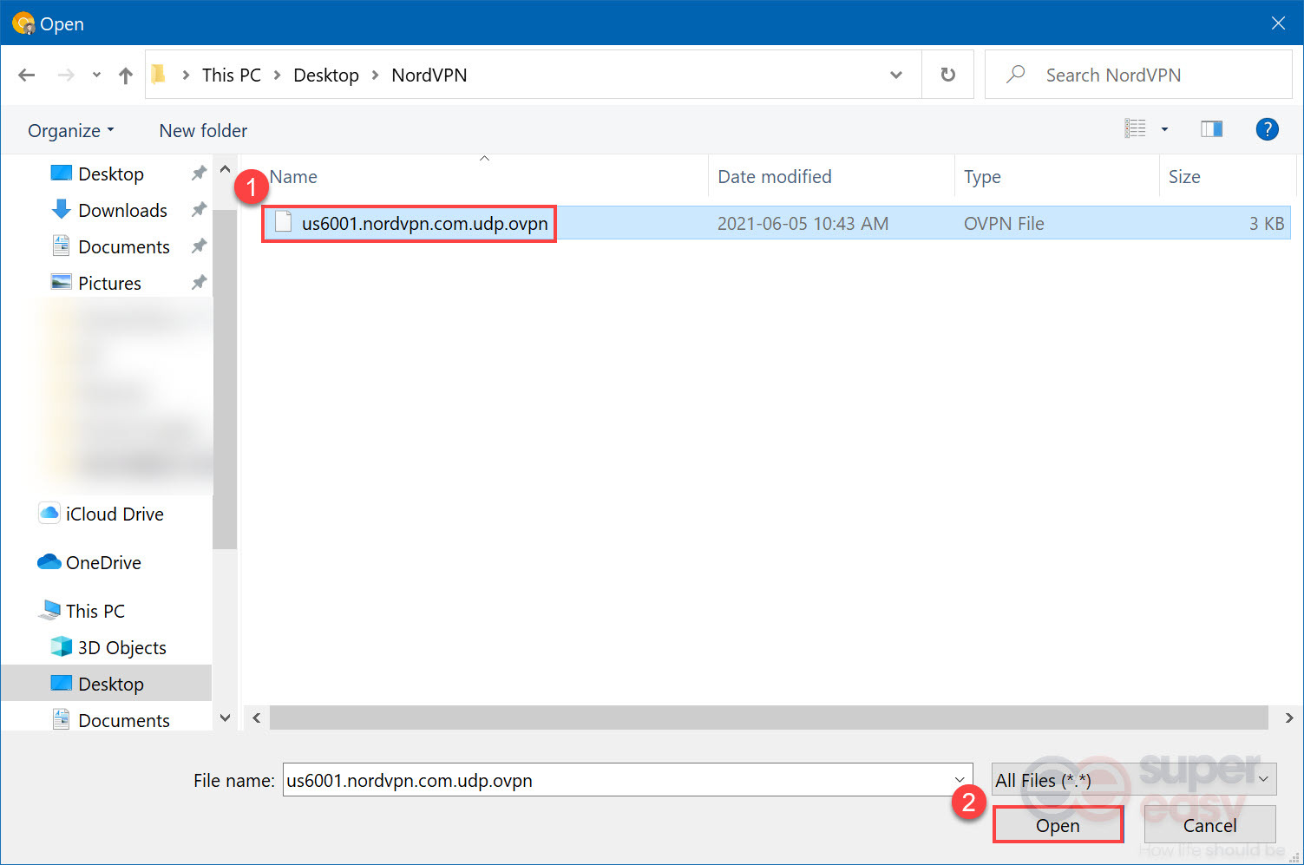Refresh the NordVPN folder view
Viewport: 1304px width, 865px height.
click(x=947, y=75)
